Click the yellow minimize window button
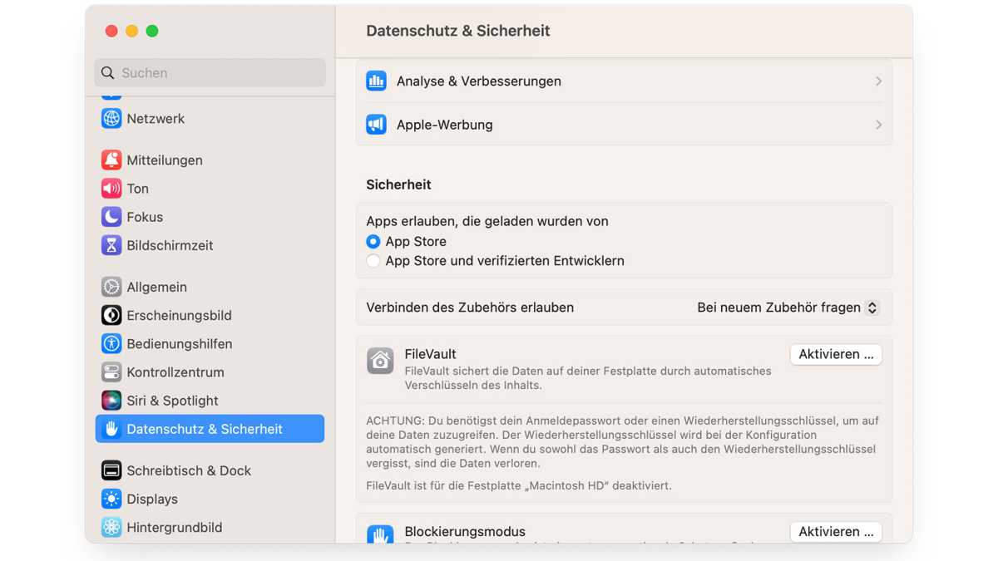Viewport: 998px width, 561px height. click(x=131, y=31)
